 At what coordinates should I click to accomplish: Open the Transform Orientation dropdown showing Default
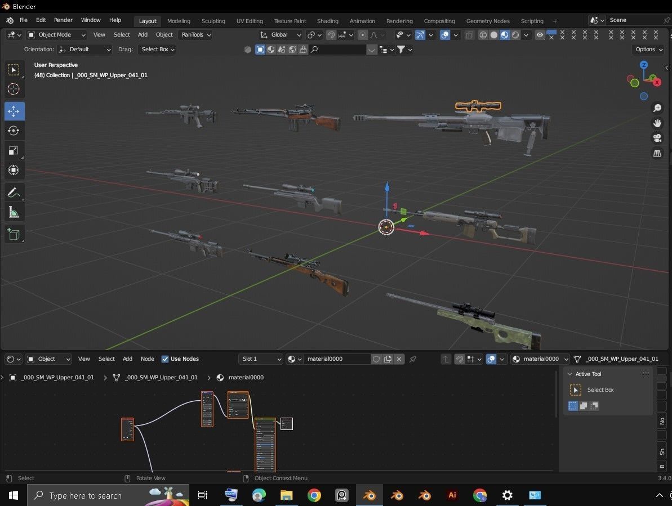point(84,49)
